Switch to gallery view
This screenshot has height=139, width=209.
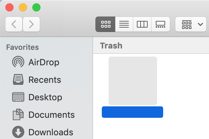160,24
